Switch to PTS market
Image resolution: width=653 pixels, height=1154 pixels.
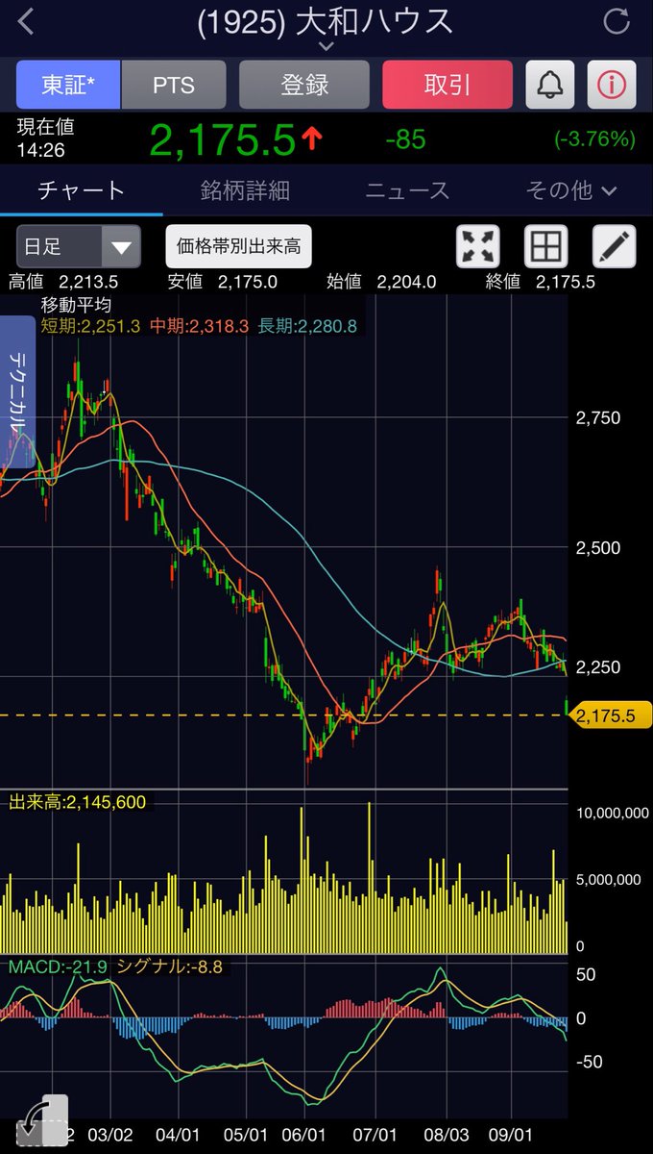174,85
